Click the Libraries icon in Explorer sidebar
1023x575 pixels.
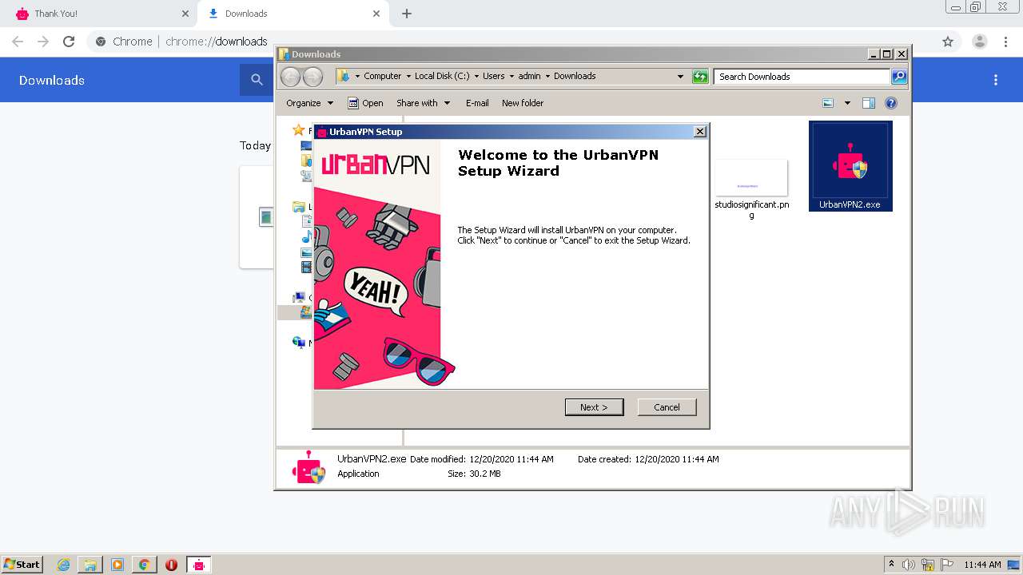coord(299,207)
